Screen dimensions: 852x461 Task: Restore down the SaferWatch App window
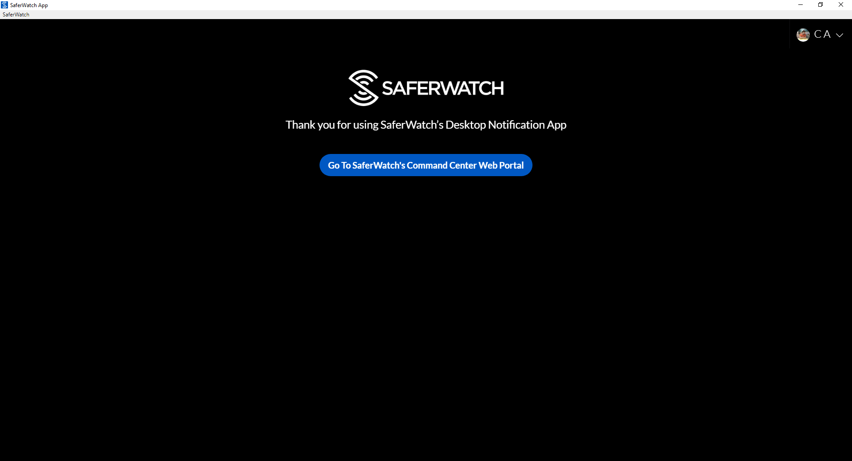pyautogui.click(x=820, y=5)
